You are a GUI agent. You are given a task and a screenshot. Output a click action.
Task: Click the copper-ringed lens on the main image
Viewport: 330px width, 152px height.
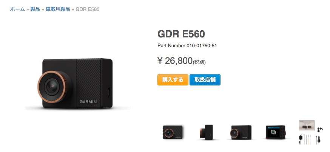(x=52, y=87)
